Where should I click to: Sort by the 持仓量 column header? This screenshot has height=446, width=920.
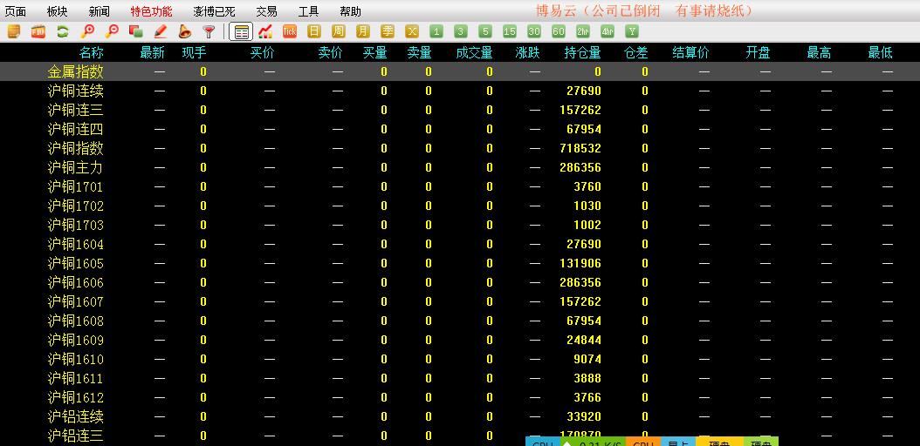click(x=582, y=53)
